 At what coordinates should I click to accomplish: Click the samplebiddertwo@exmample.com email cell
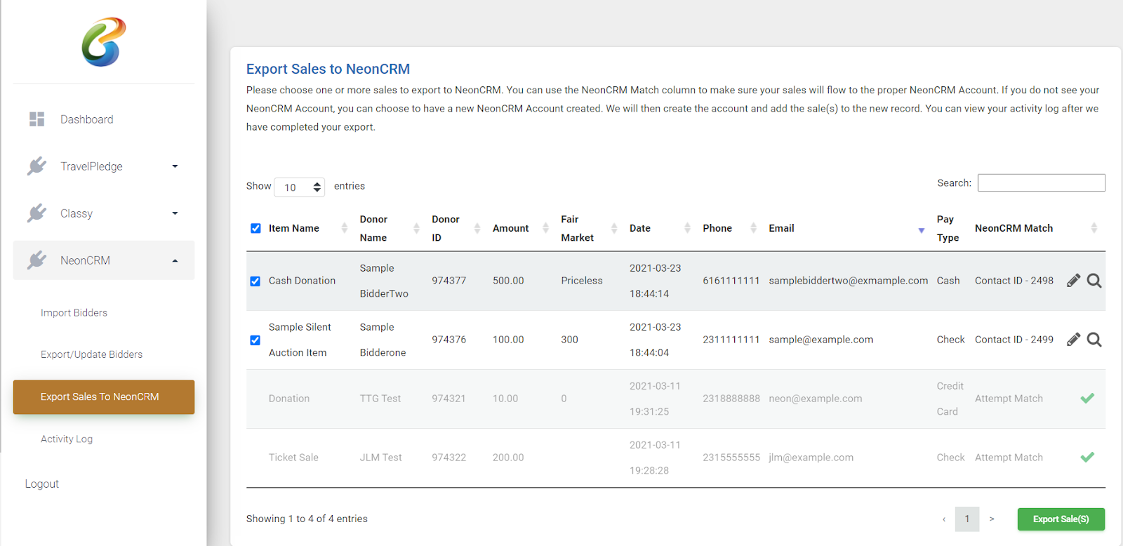(x=848, y=281)
